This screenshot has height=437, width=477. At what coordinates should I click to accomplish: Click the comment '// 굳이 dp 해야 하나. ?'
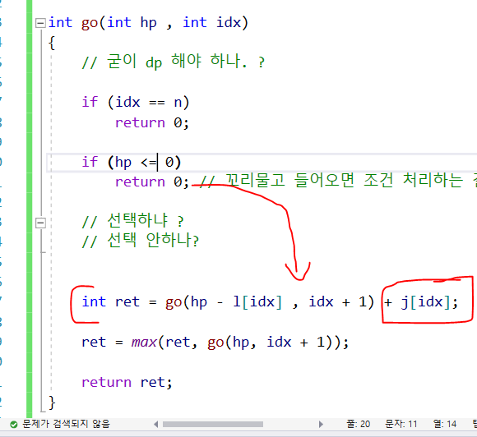click(x=173, y=61)
